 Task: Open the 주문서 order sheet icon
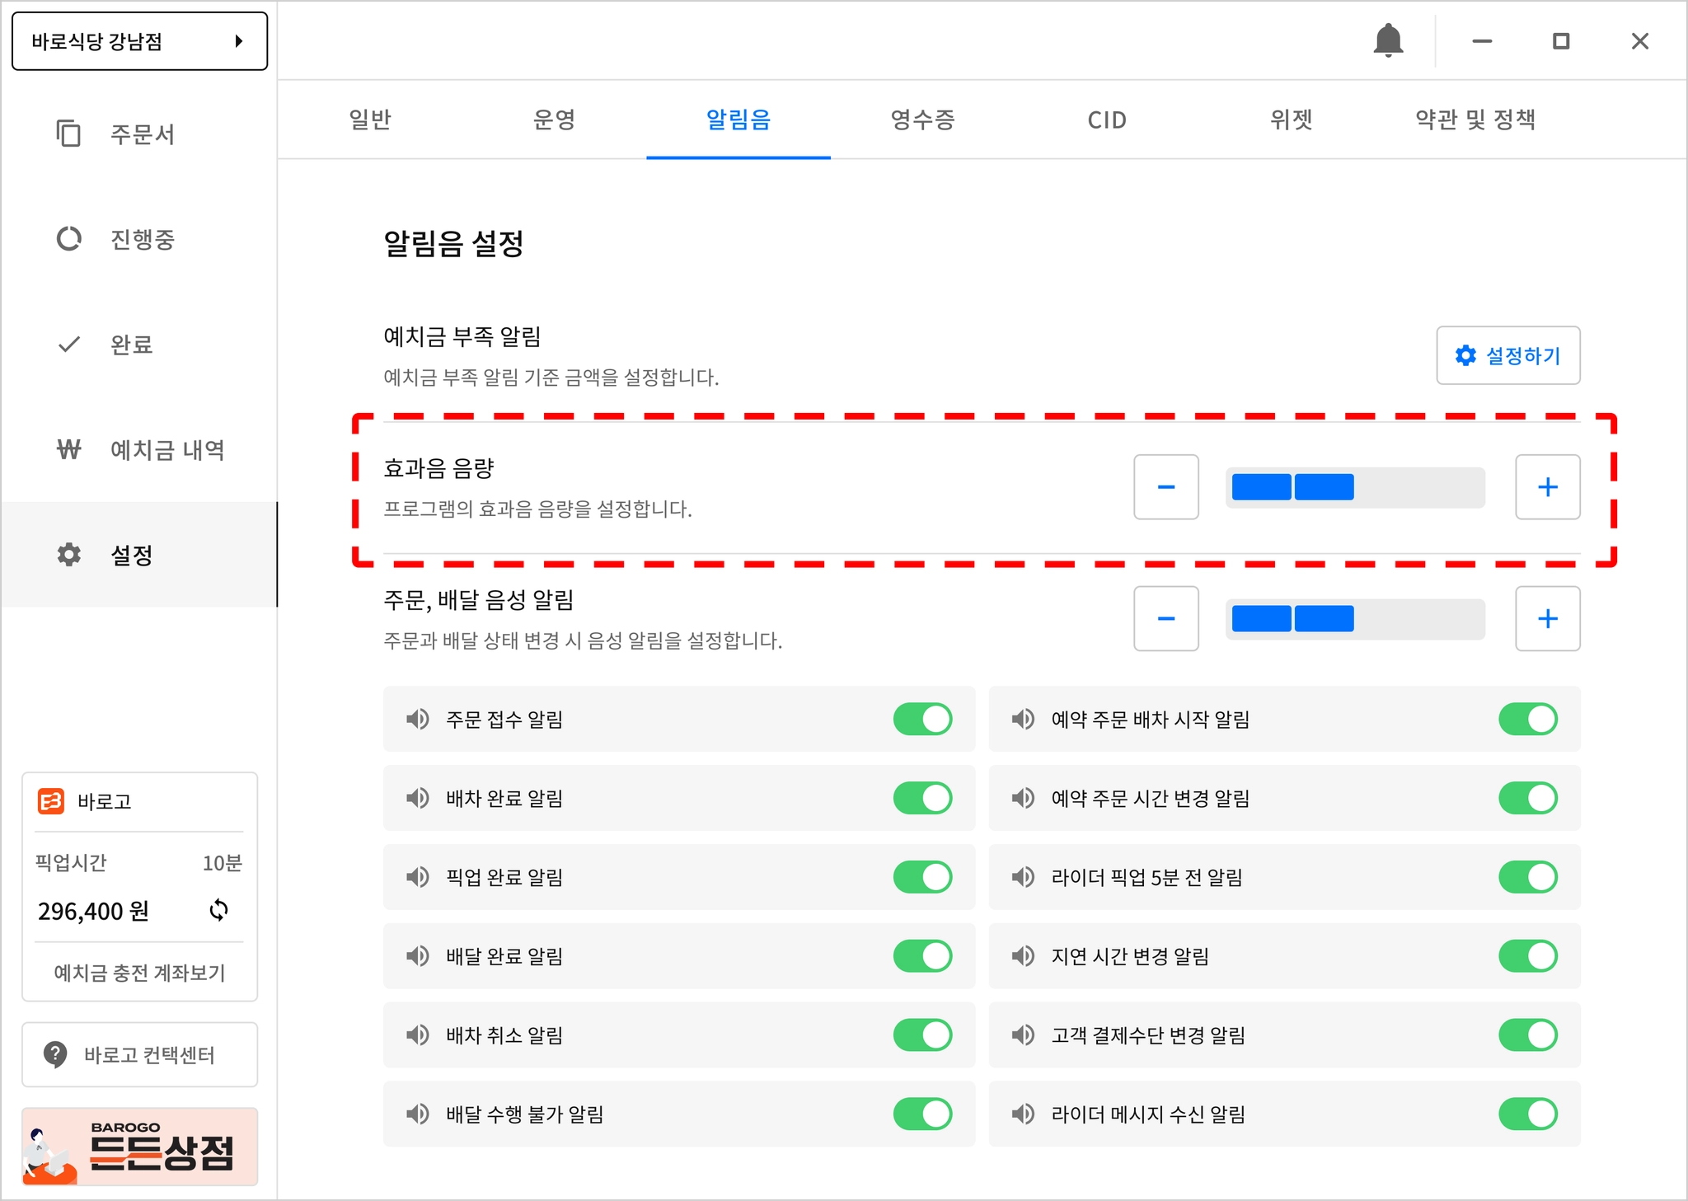[68, 134]
